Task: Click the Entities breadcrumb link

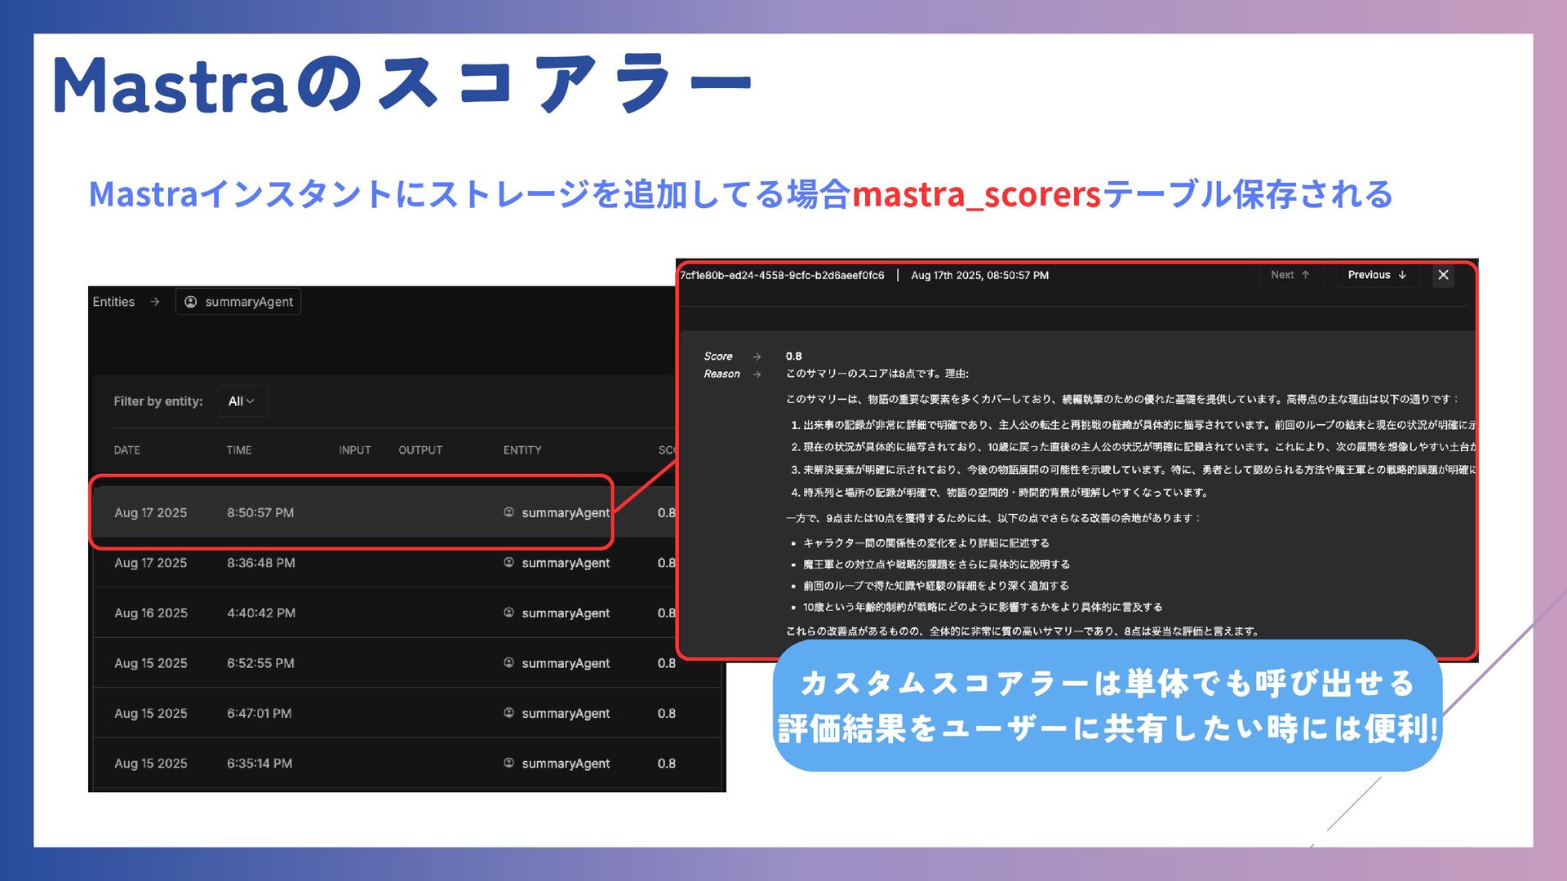Action: tap(113, 302)
